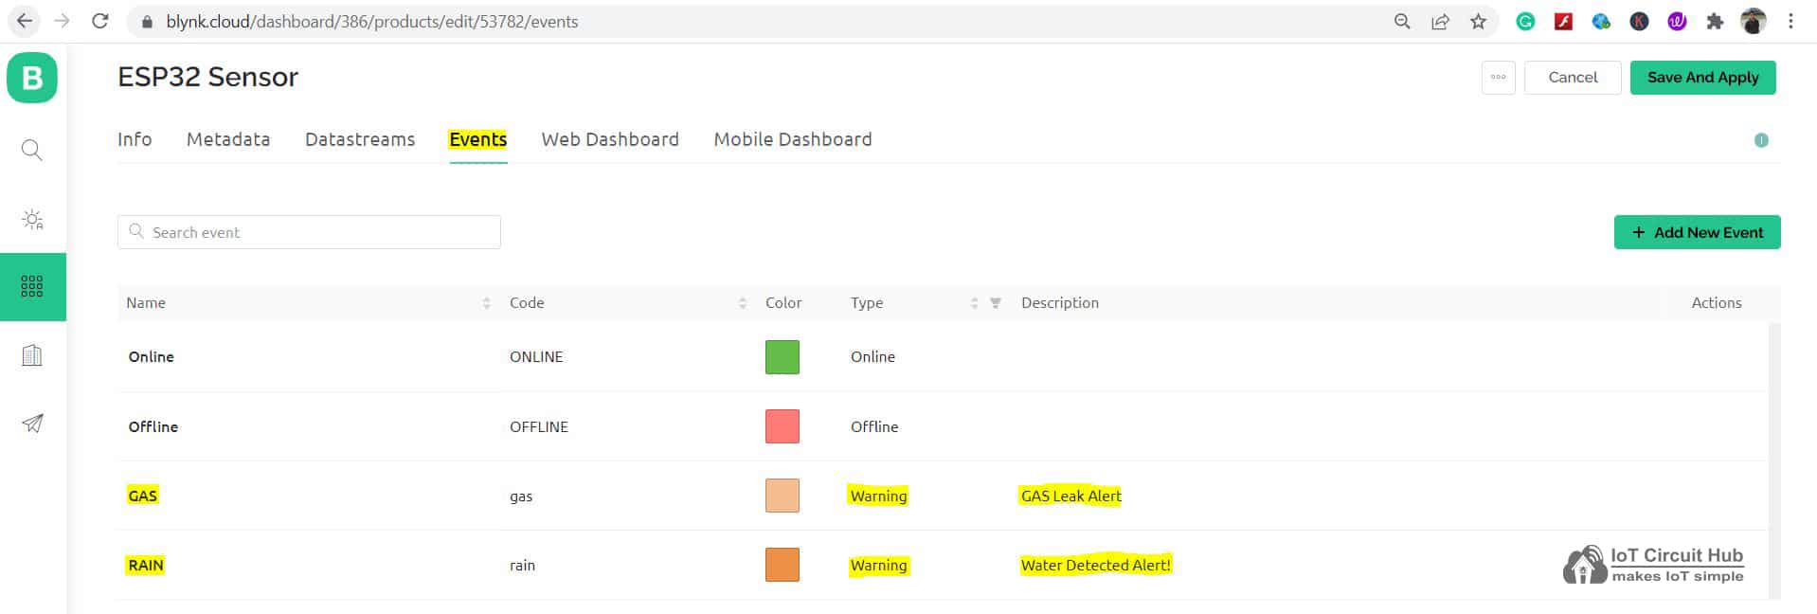1817x614 pixels.
Task: Open the three-dots more options button
Action: 1498,78
